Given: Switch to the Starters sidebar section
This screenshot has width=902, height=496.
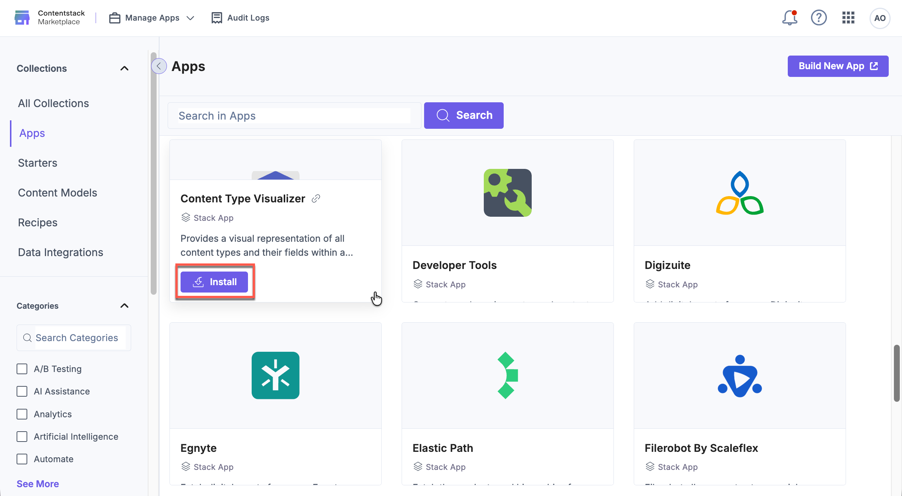Looking at the screenshot, I should (37, 163).
